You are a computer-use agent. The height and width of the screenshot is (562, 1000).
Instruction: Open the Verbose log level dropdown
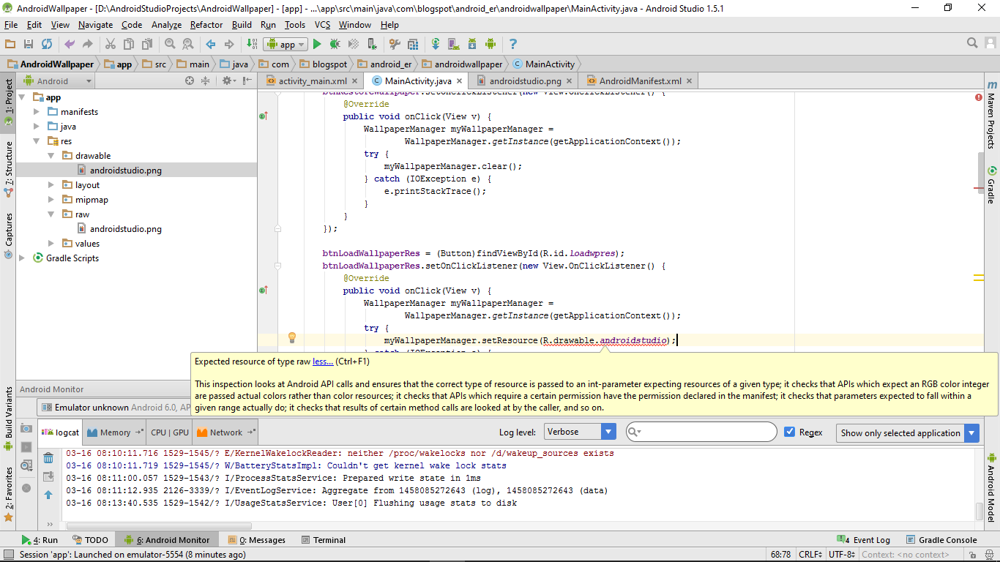pyautogui.click(x=608, y=432)
